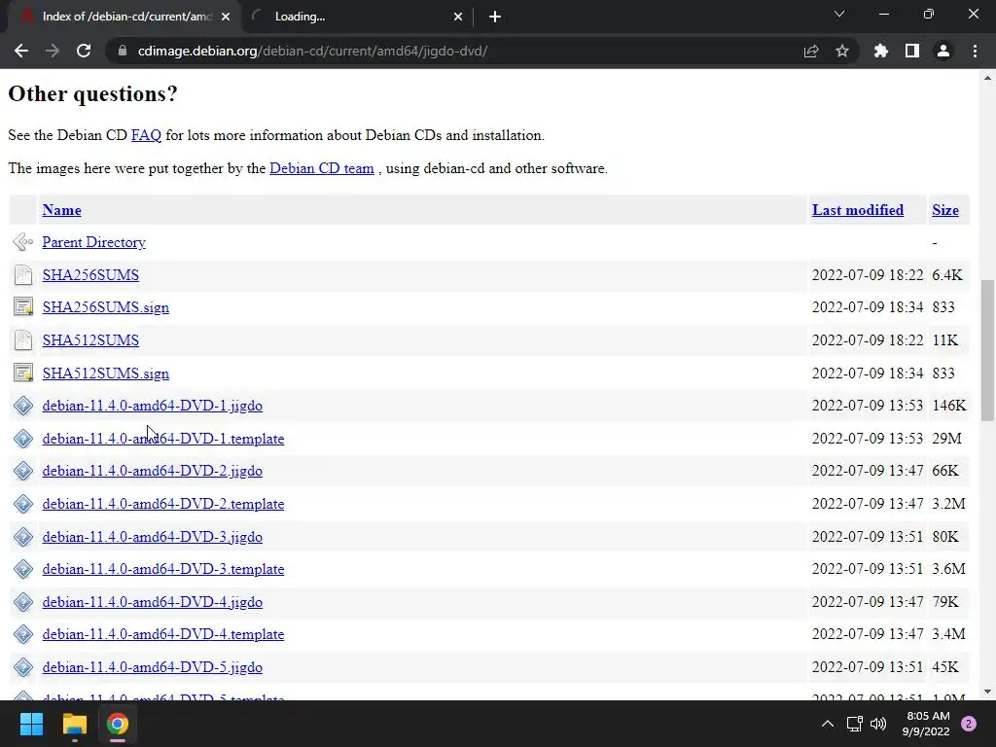
Task: Open the Debian CD FAQ link
Action: 146,135
